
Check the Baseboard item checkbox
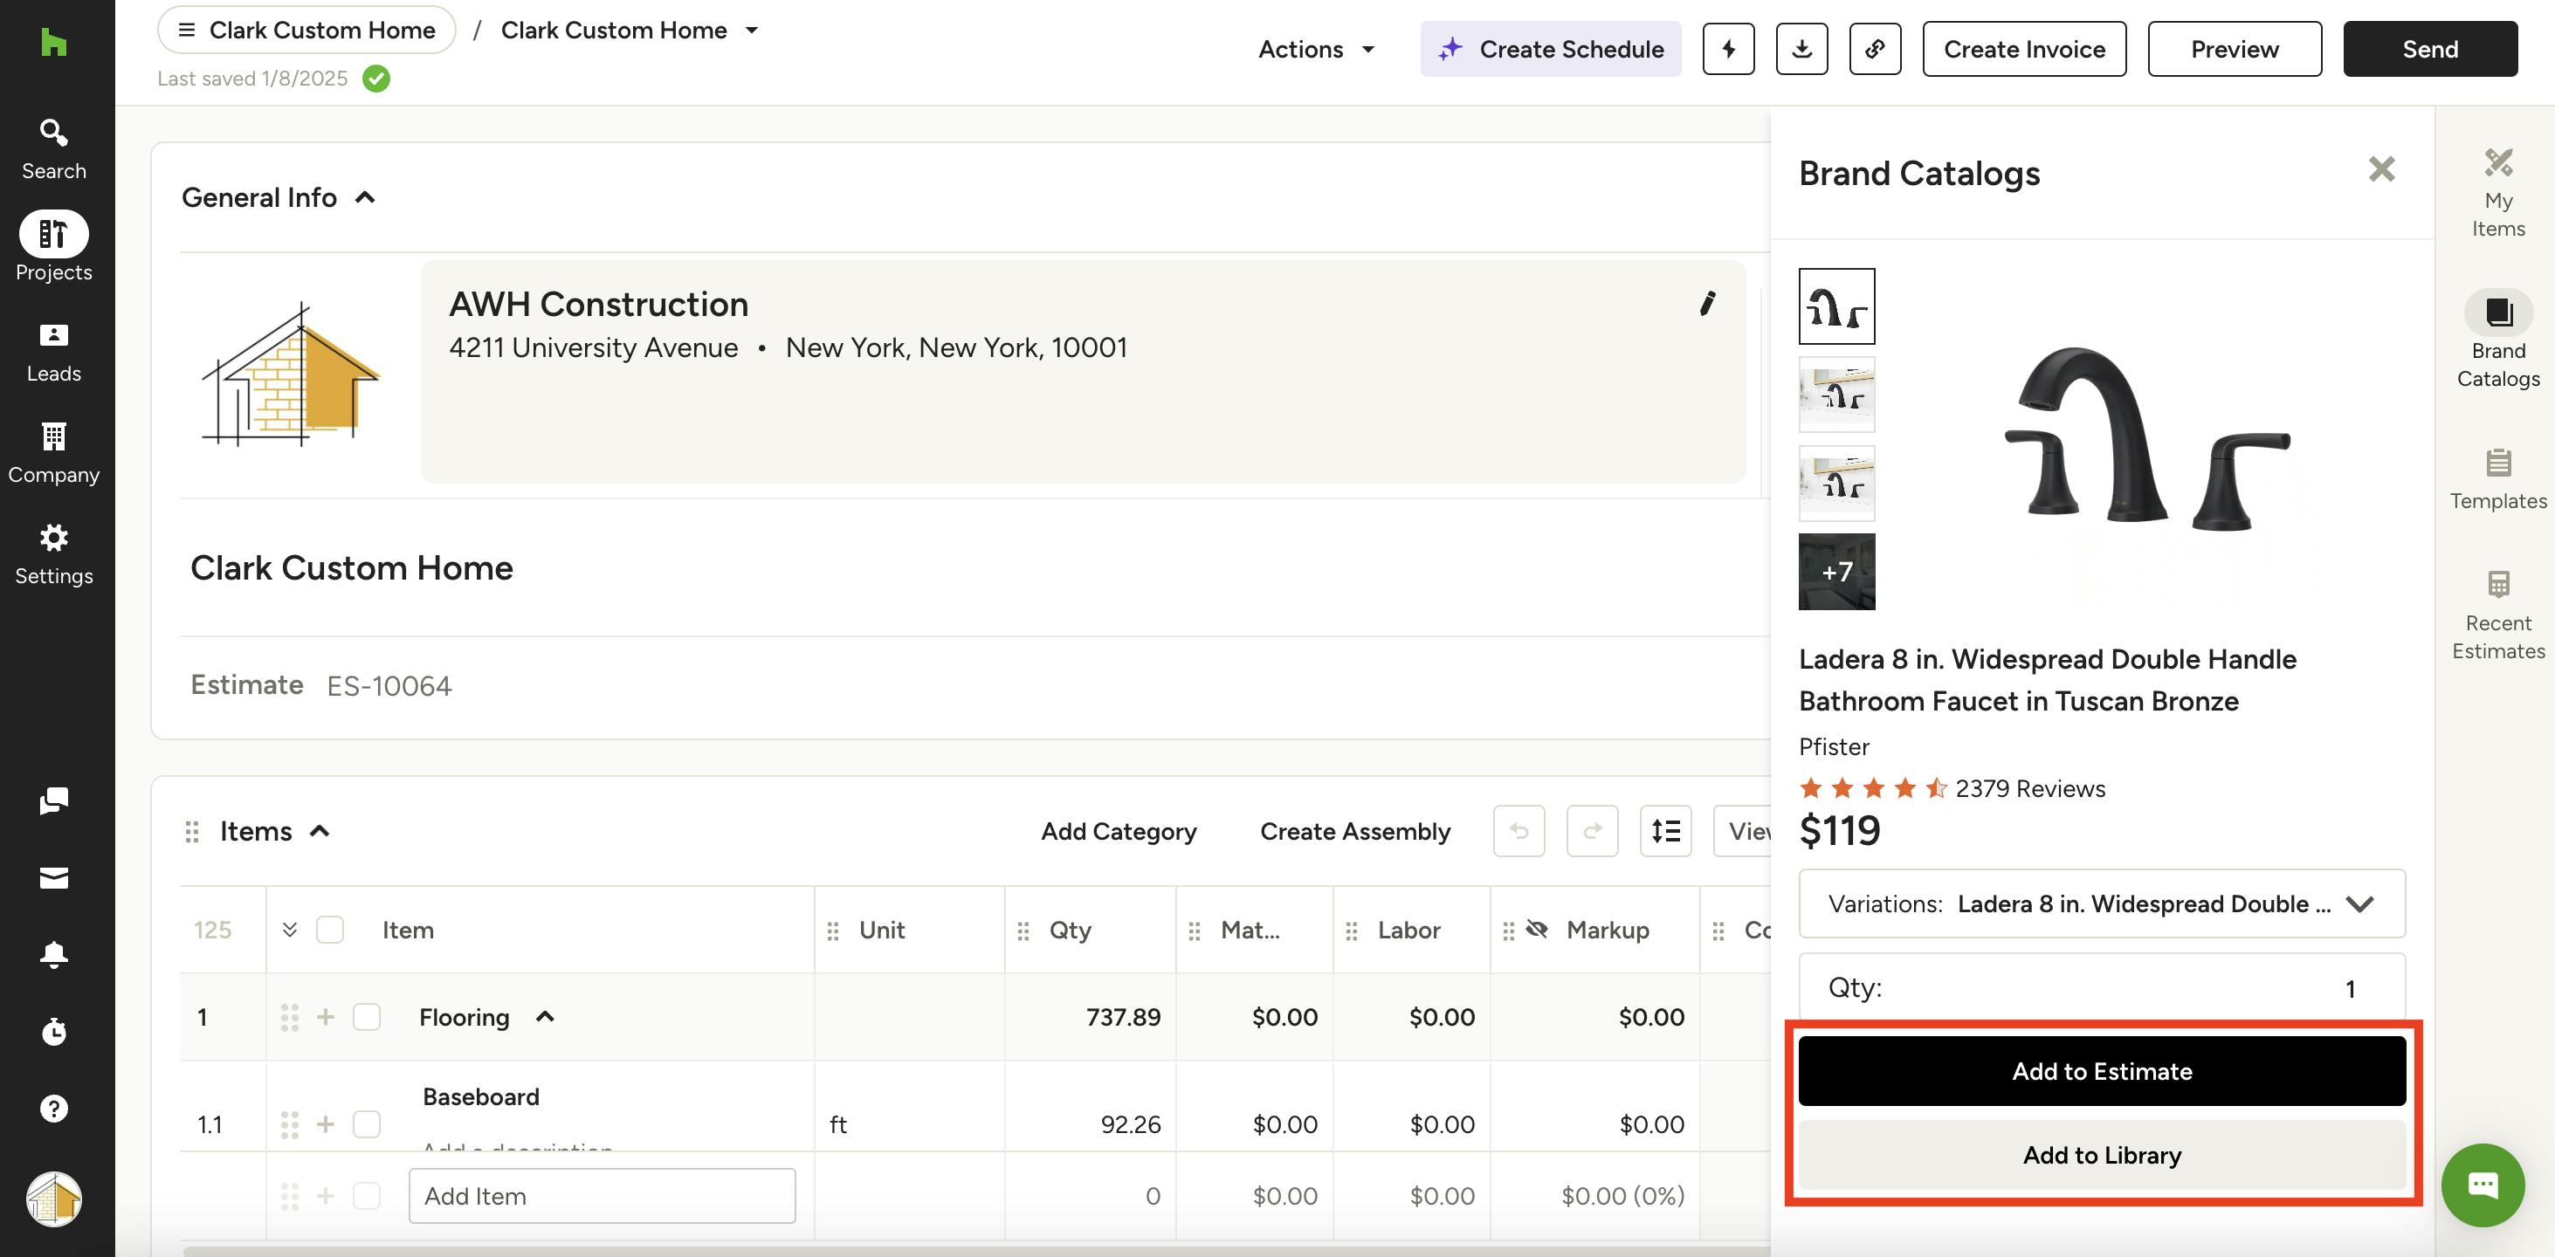pos(367,1124)
